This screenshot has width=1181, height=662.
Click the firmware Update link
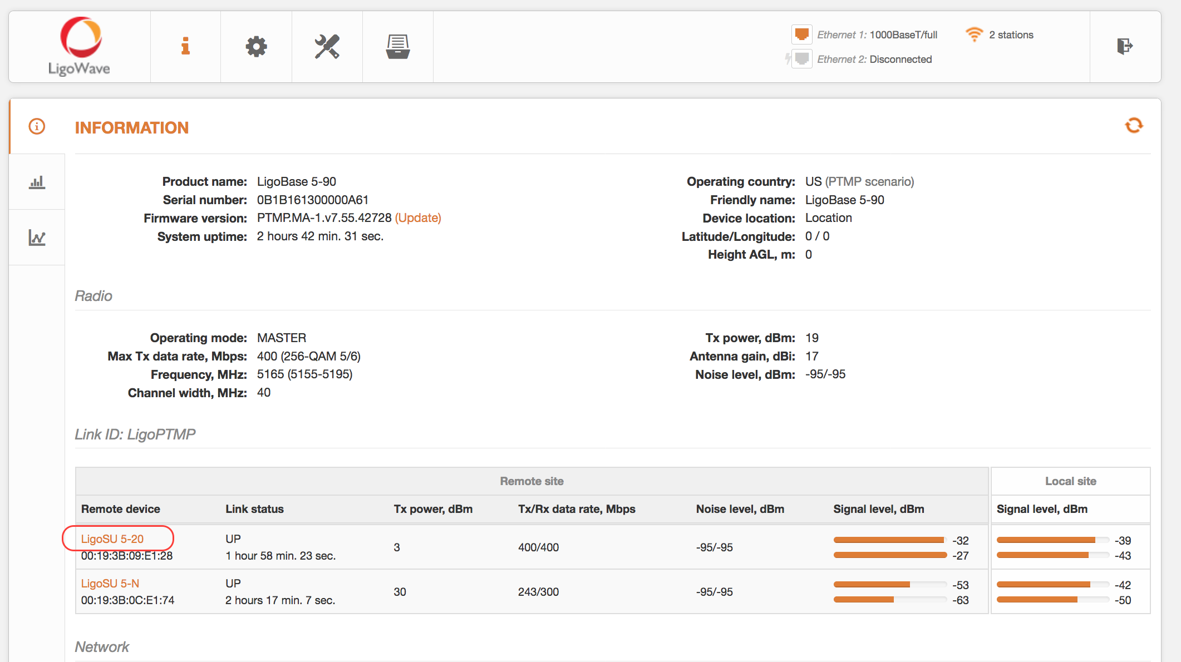point(418,218)
